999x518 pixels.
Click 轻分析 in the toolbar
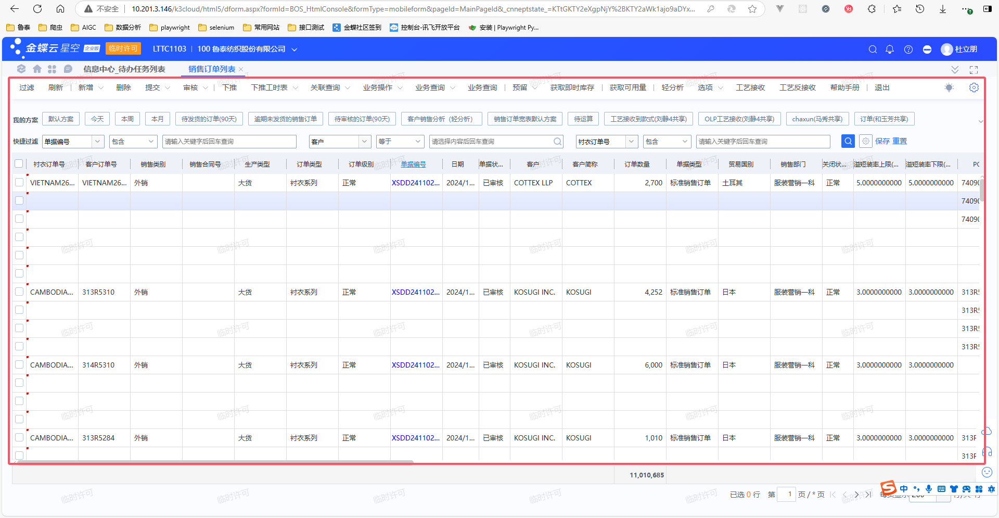[x=672, y=87]
